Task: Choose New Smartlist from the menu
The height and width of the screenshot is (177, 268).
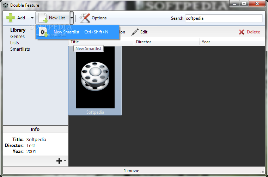Action: point(78,32)
